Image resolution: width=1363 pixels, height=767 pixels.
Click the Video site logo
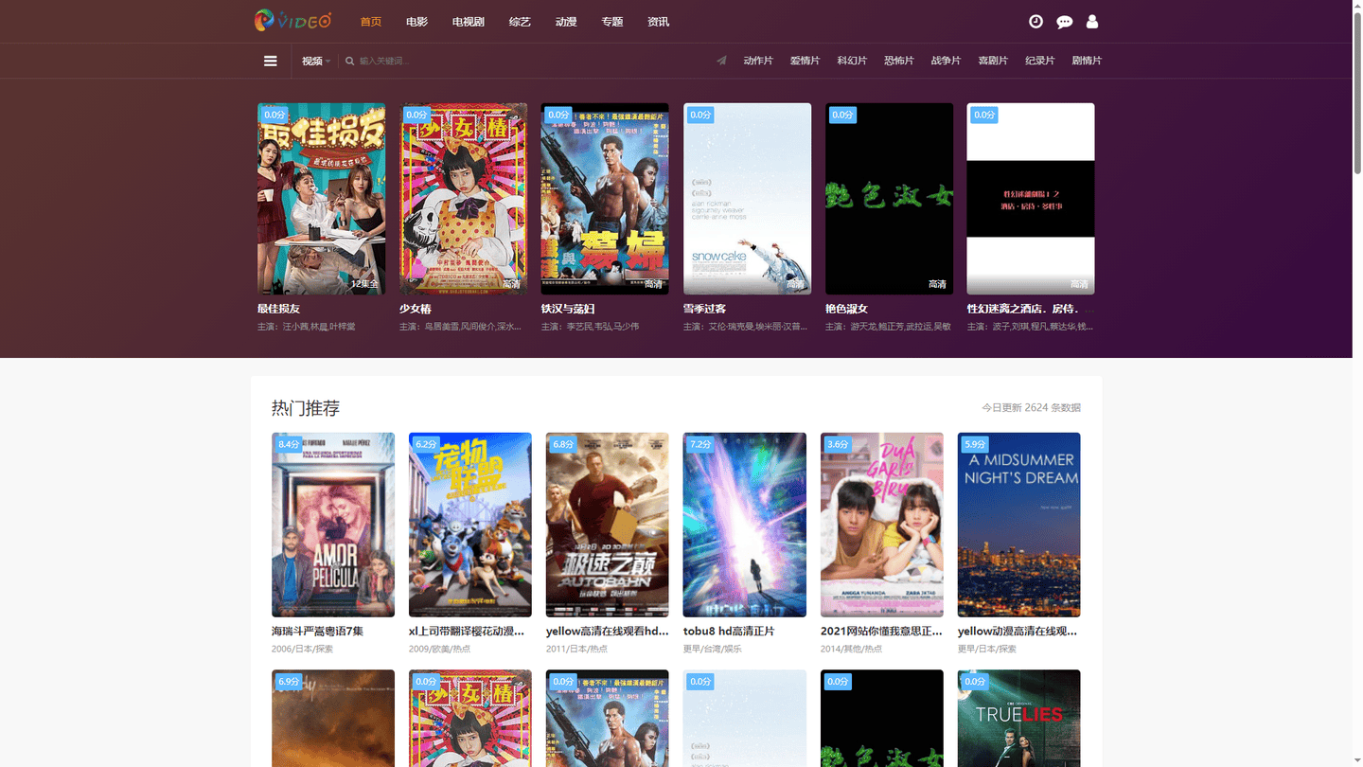292,20
